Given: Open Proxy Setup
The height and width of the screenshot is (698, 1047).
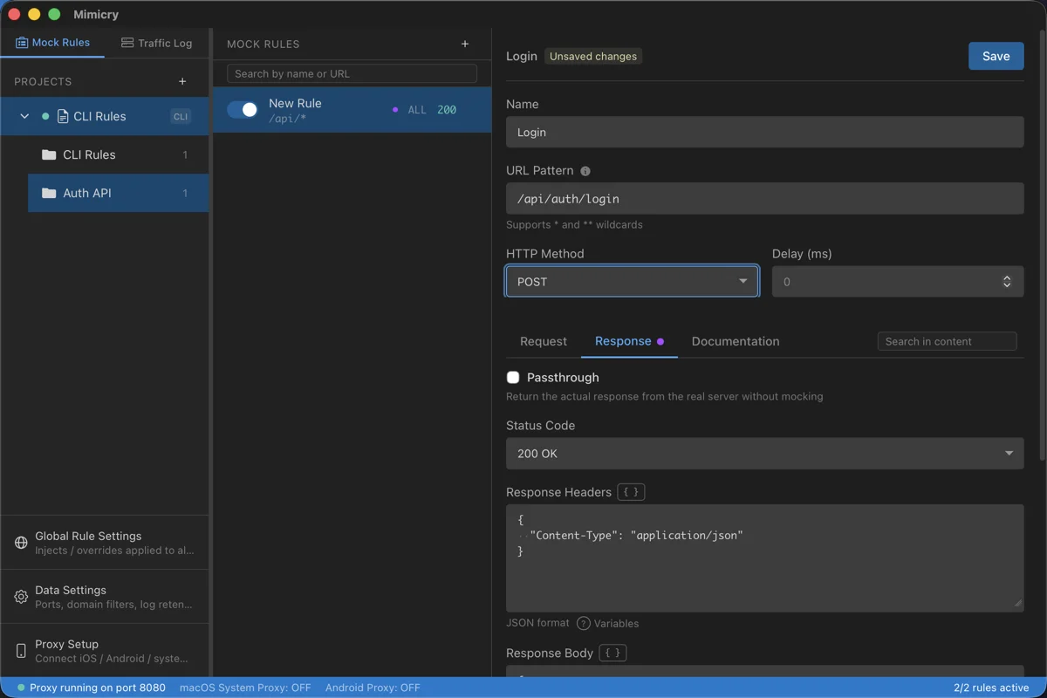Looking at the screenshot, I should coord(105,651).
